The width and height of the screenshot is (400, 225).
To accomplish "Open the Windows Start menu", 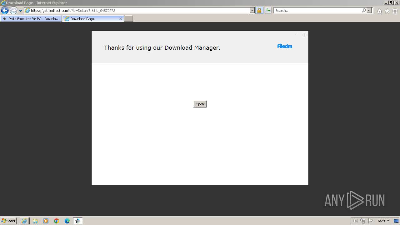I will pos(9,221).
